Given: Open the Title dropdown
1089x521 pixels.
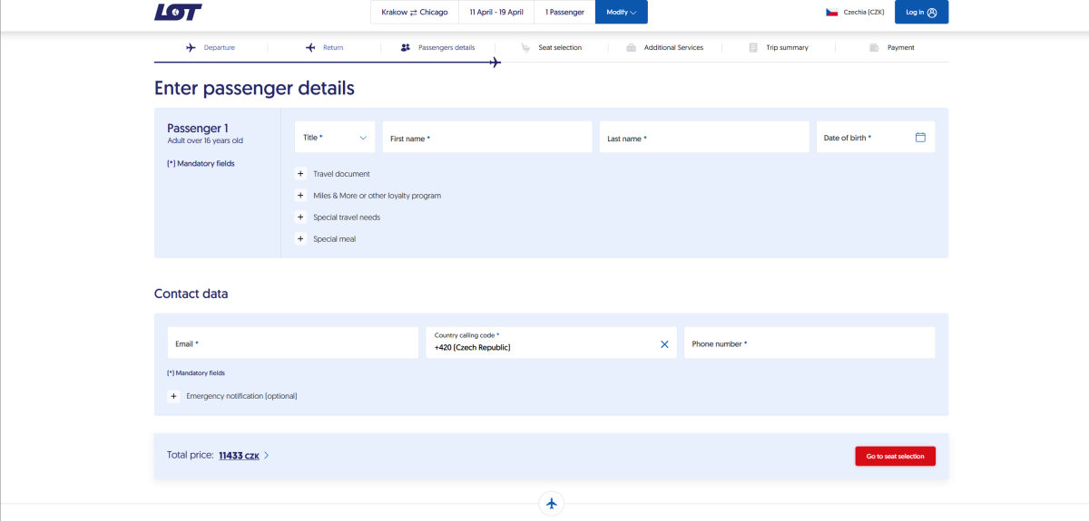Looking at the screenshot, I should 335,138.
